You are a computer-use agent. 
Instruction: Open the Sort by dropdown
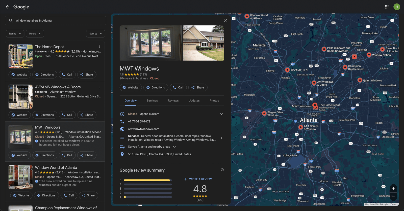pos(95,34)
